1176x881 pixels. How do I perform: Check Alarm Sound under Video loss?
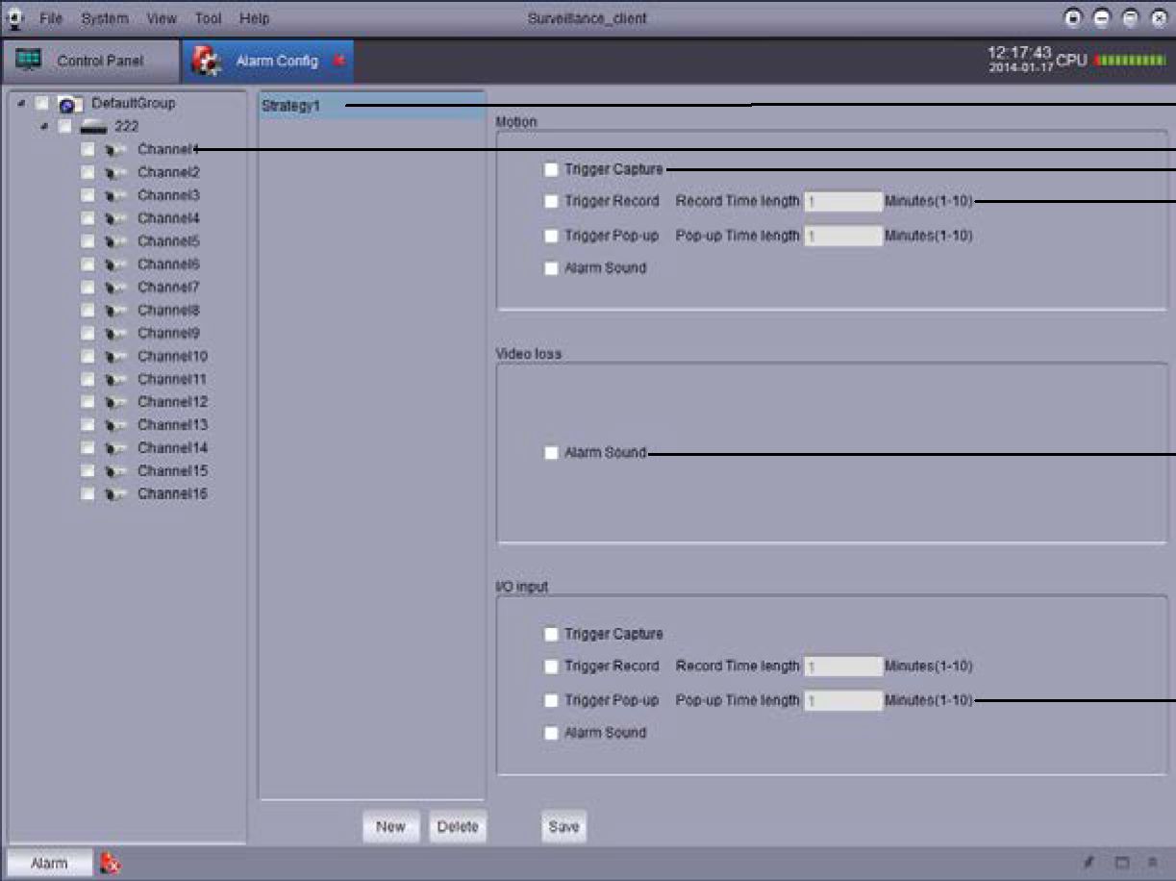[551, 453]
